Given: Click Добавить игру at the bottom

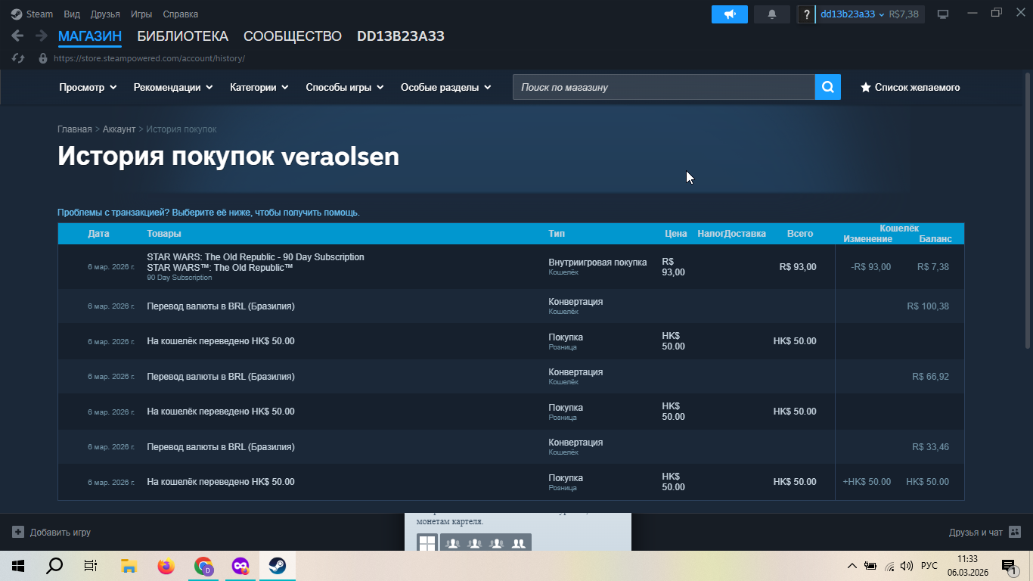Looking at the screenshot, I should click(60, 533).
